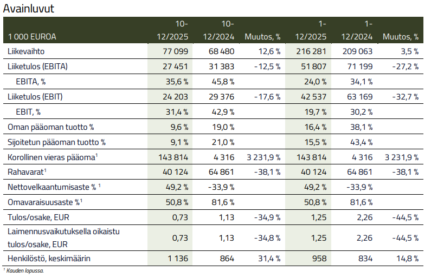The width and height of the screenshot is (431, 278).
Task: Click the Liikevaihto row label
Action: click(26, 51)
